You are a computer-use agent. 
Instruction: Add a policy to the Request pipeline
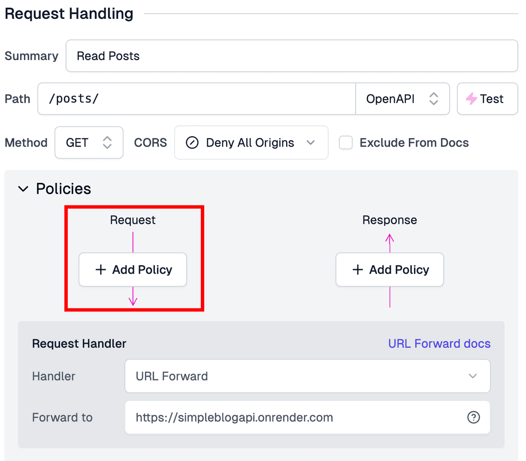(132, 269)
